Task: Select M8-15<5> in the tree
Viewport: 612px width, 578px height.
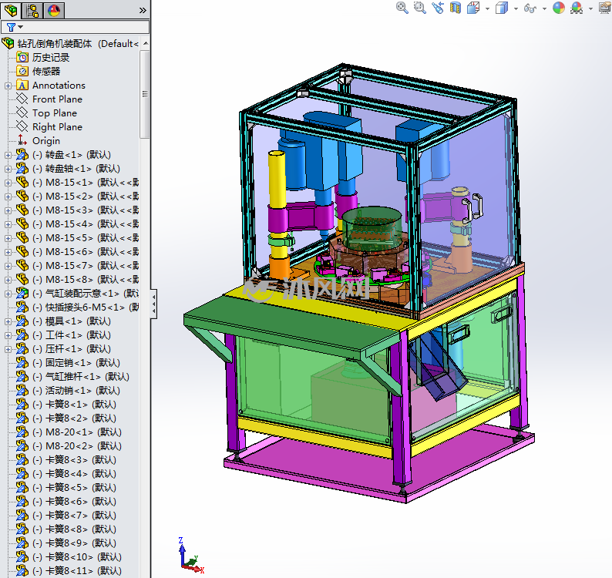Action: (x=86, y=237)
